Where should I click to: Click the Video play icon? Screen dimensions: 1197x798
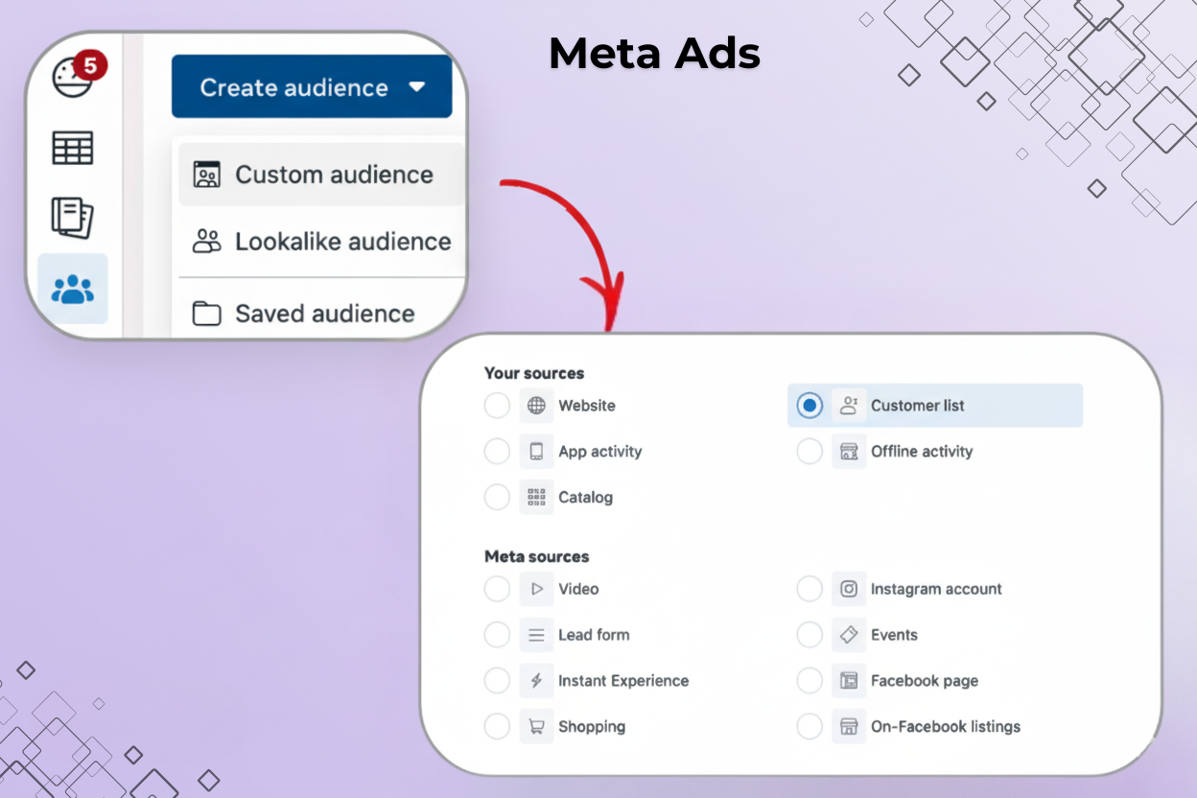click(x=536, y=589)
